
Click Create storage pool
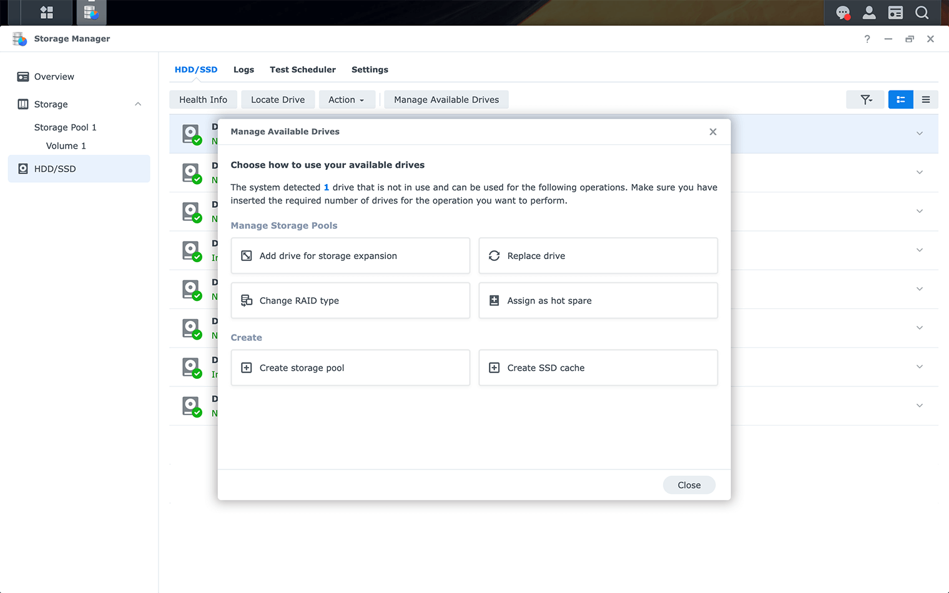(x=350, y=368)
